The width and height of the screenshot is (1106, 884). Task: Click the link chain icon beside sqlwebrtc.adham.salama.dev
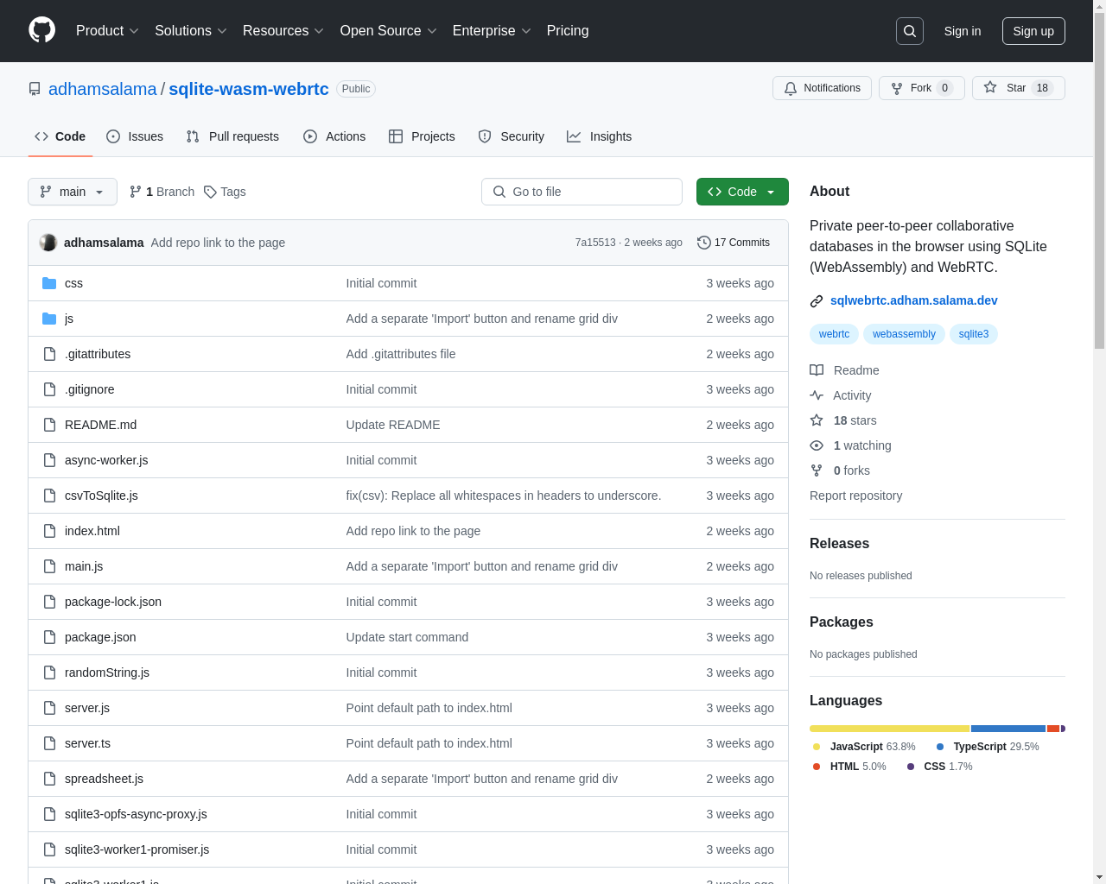[817, 300]
